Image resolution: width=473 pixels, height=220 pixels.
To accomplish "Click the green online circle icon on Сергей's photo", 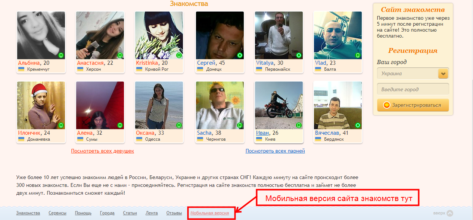I will tap(240, 55).
